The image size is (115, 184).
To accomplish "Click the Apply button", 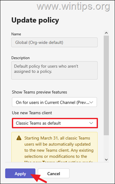I will click(x=20, y=173).
